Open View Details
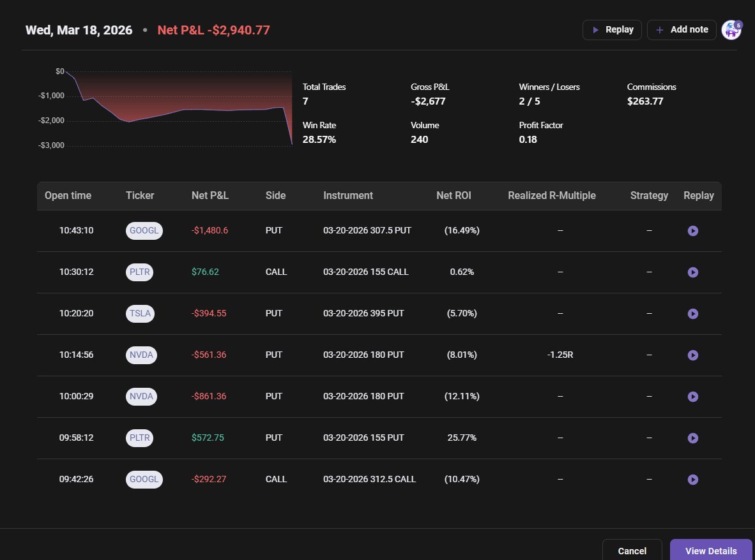Screen dimensions: 755x560 tap(711, 550)
